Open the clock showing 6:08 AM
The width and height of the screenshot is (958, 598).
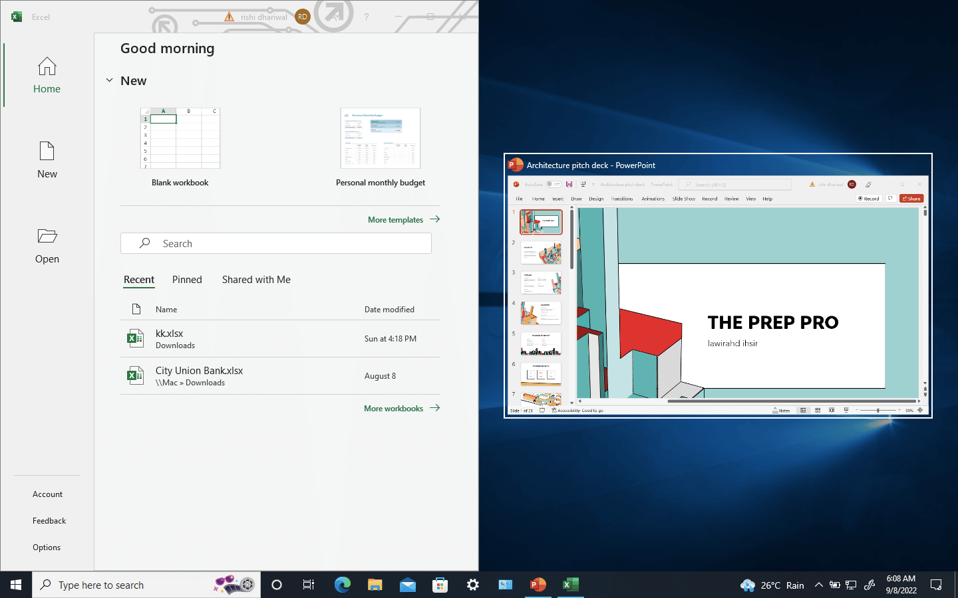click(x=901, y=585)
